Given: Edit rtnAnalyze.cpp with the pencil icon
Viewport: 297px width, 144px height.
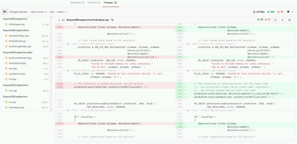Looking at the screenshot, I should tap(283, 20).
